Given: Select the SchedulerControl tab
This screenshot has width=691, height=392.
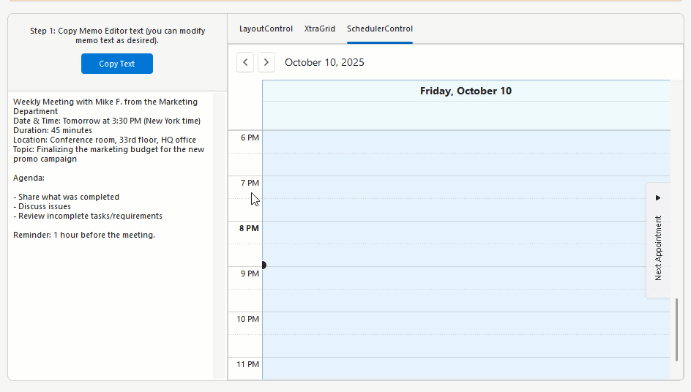Looking at the screenshot, I should (380, 29).
